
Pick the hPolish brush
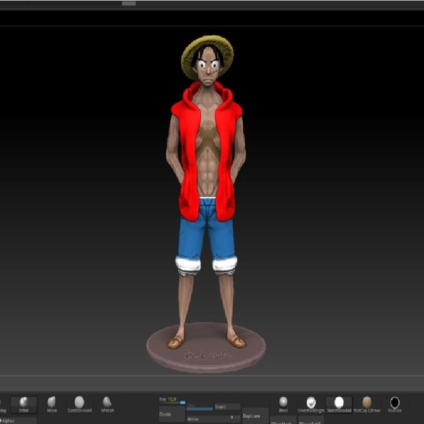point(107,404)
